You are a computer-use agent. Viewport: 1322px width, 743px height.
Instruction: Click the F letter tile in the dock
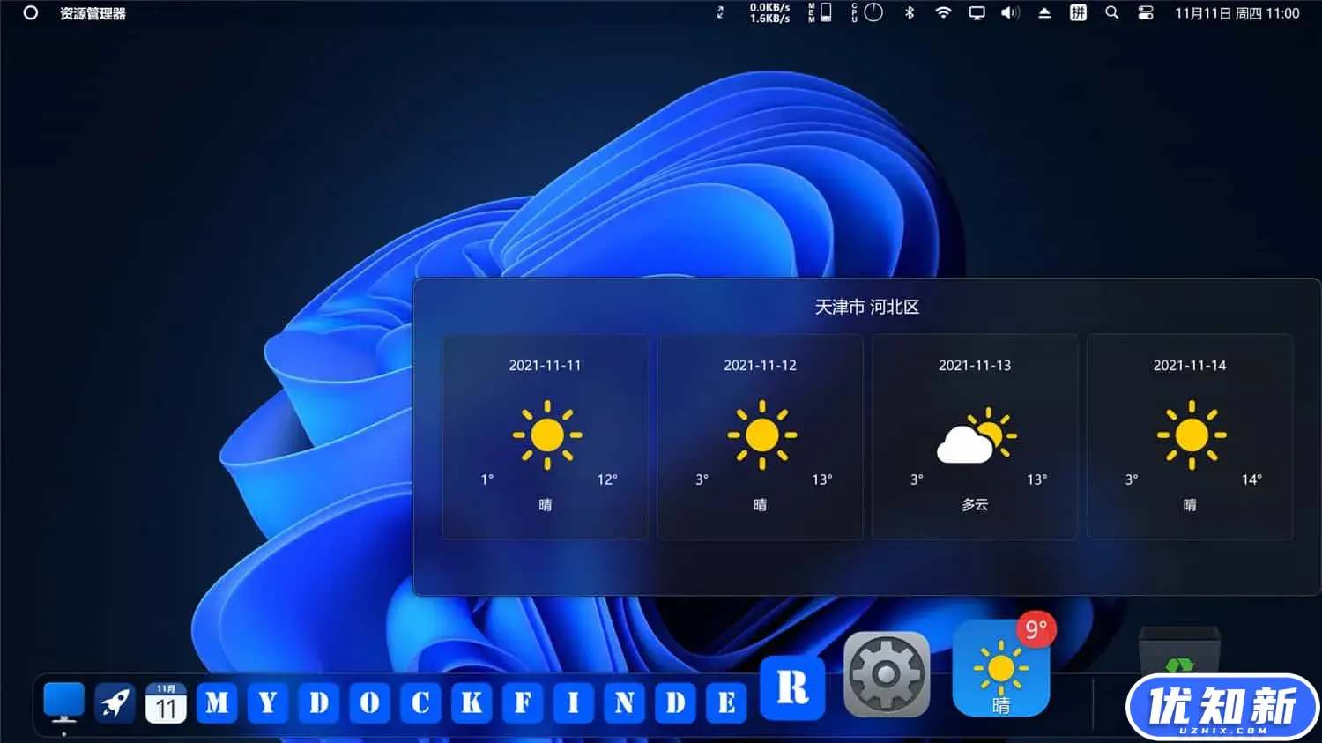point(523,702)
